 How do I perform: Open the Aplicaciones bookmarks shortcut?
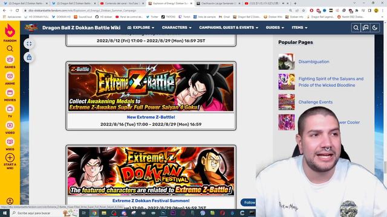coord(12,17)
